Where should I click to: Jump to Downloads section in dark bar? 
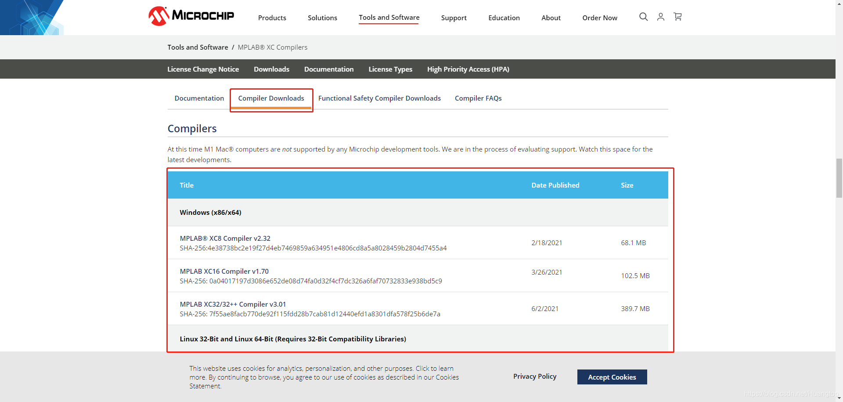click(x=271, y=69)
